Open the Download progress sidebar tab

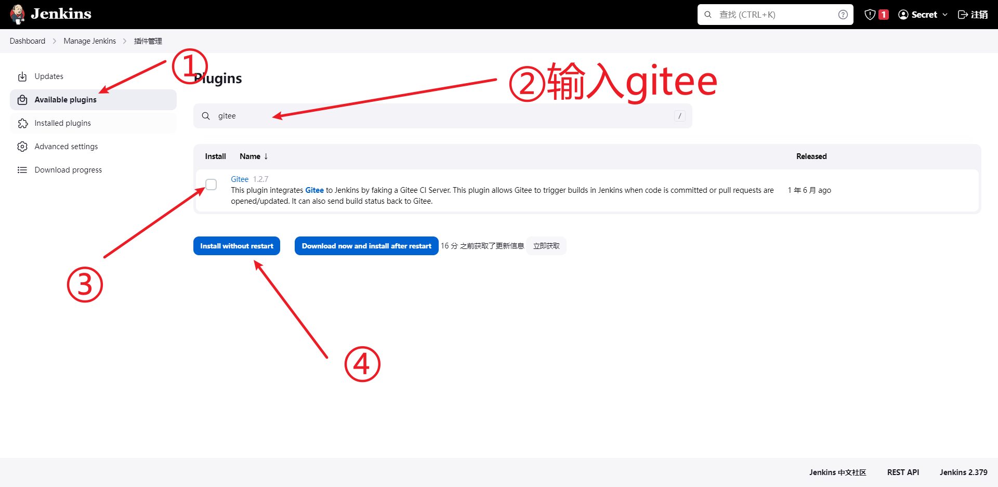[x=93, y=170]
